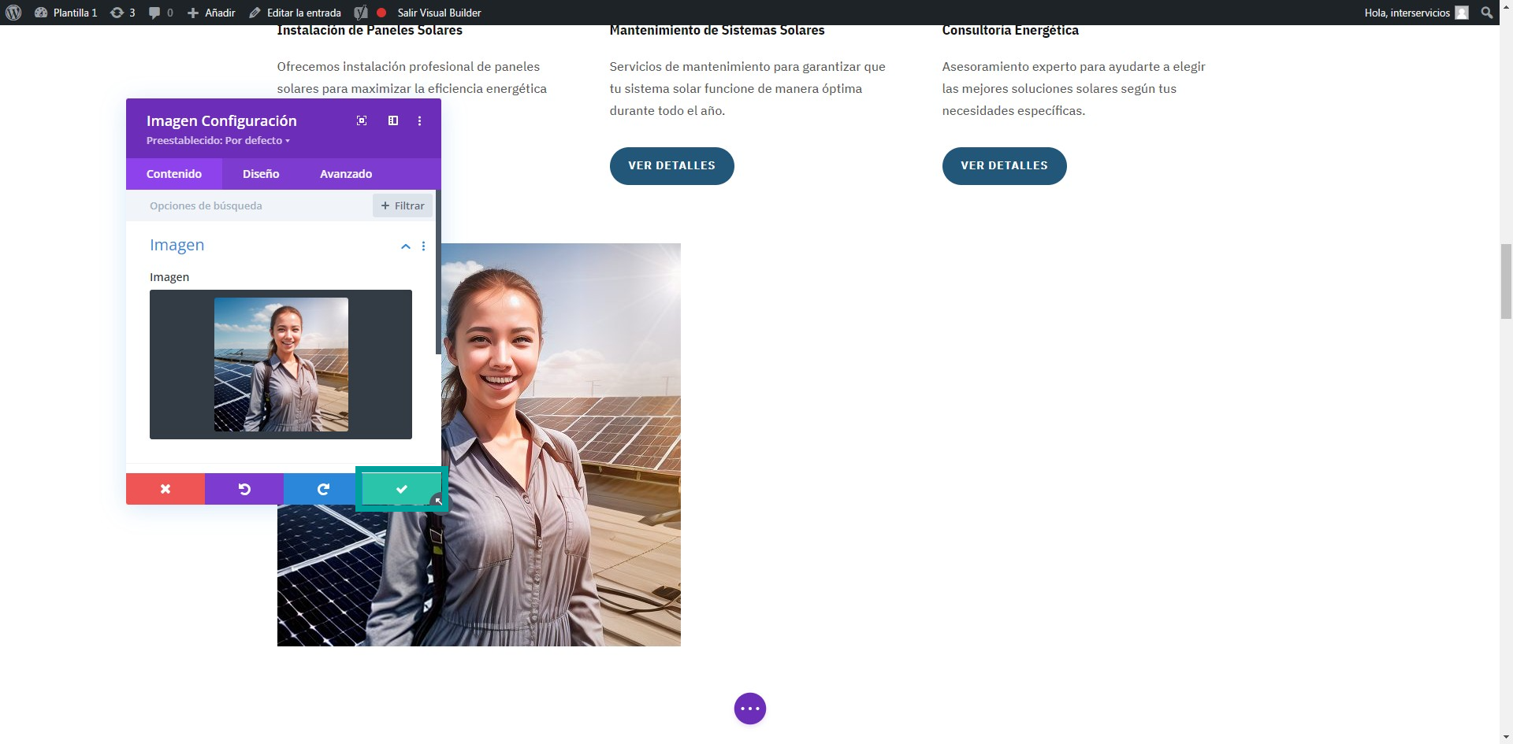View the comments bubble with 0 count

tap(161, 13)
